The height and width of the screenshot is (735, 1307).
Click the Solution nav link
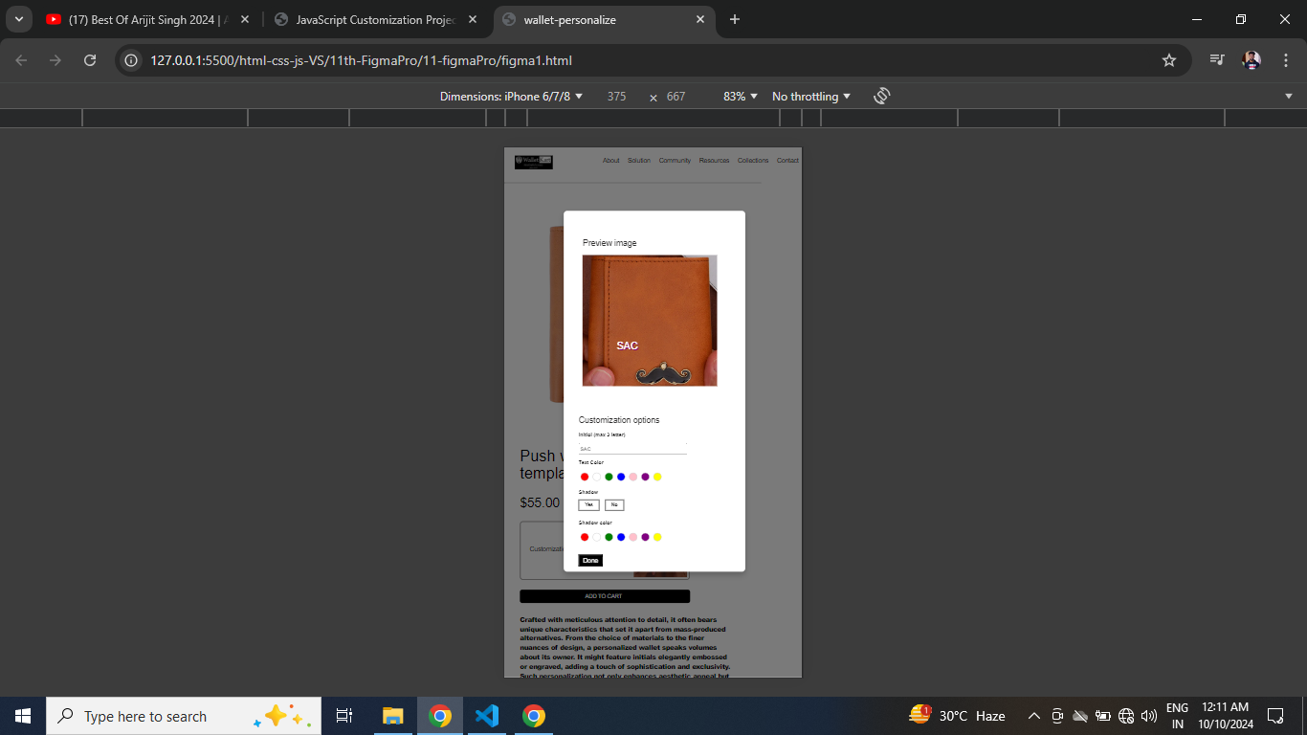point(639,161)
